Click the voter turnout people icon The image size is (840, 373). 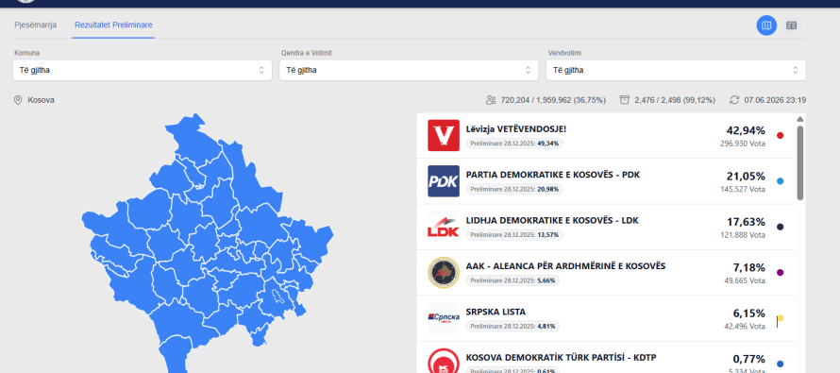pyautogui.click(x=491, y=100)
